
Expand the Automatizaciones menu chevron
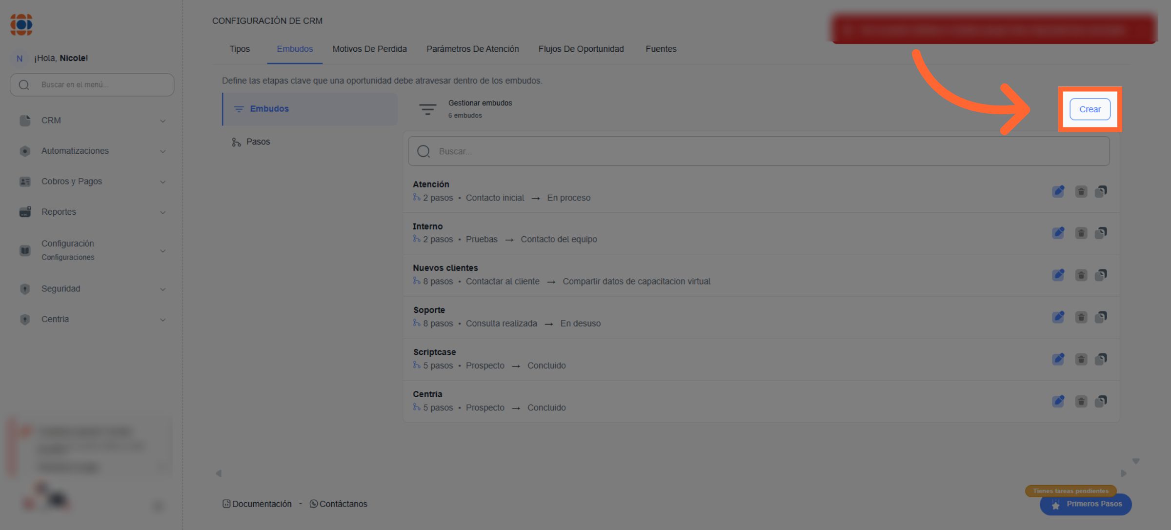162,151
